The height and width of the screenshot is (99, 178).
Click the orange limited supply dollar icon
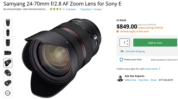point(117,32)
